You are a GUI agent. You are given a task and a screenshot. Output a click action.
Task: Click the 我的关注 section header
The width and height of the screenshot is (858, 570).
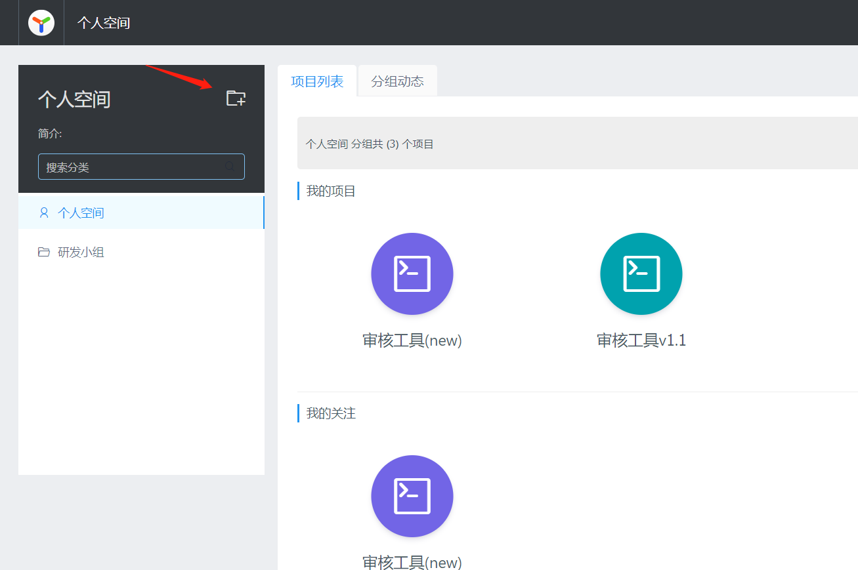click(332, 413)
